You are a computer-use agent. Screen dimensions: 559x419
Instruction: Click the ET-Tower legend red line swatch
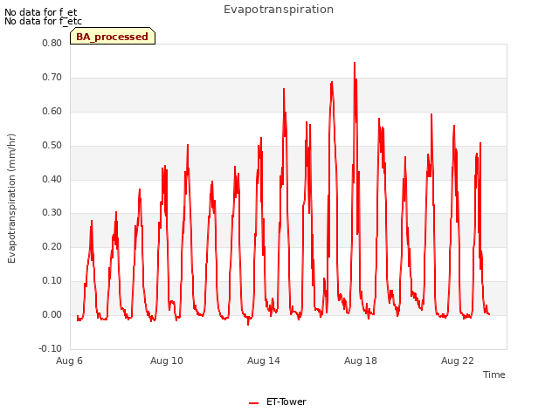[x=253, y=403]
